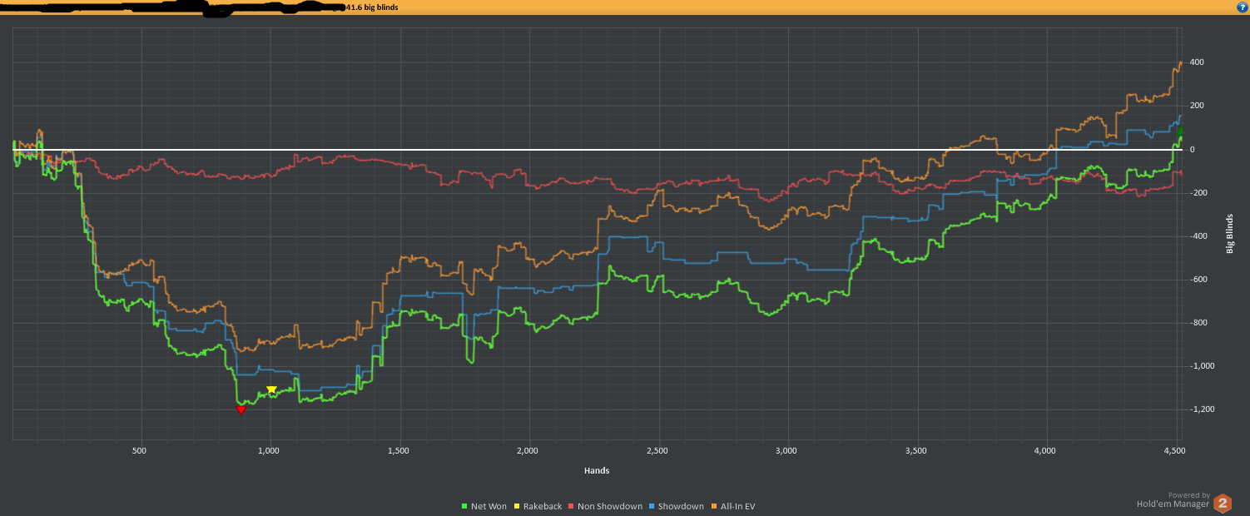Screen dimensions: 1250x516
Task: Click the Big Blinds axis title
Action: click(x=1229, y=234)
